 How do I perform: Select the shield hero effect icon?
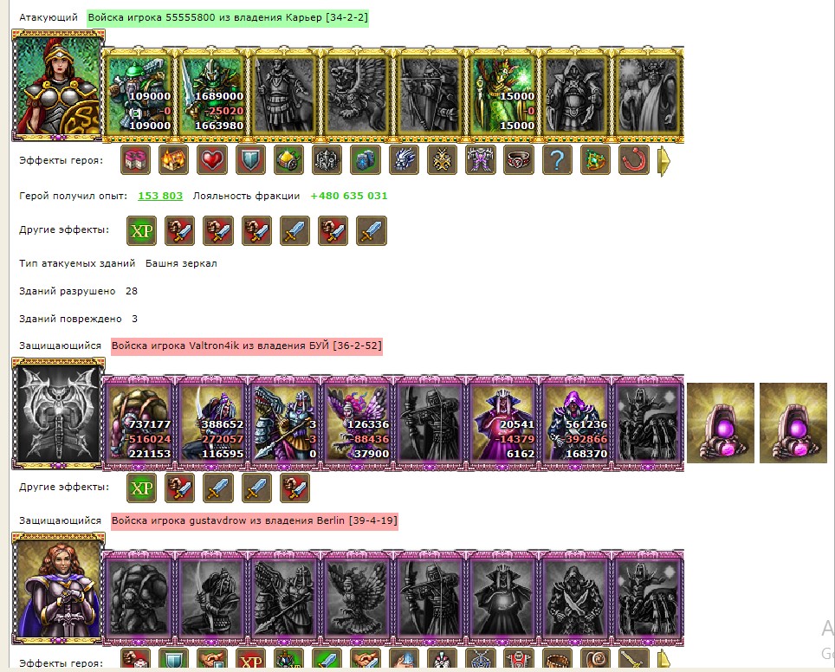click(x=250, y=159)
